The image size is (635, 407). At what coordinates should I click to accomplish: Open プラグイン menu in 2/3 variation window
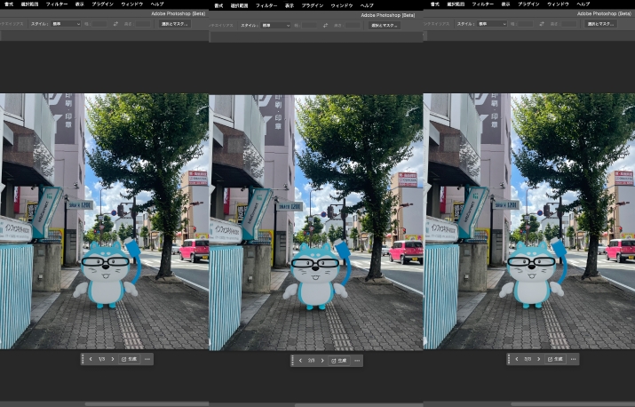(313, 5)
